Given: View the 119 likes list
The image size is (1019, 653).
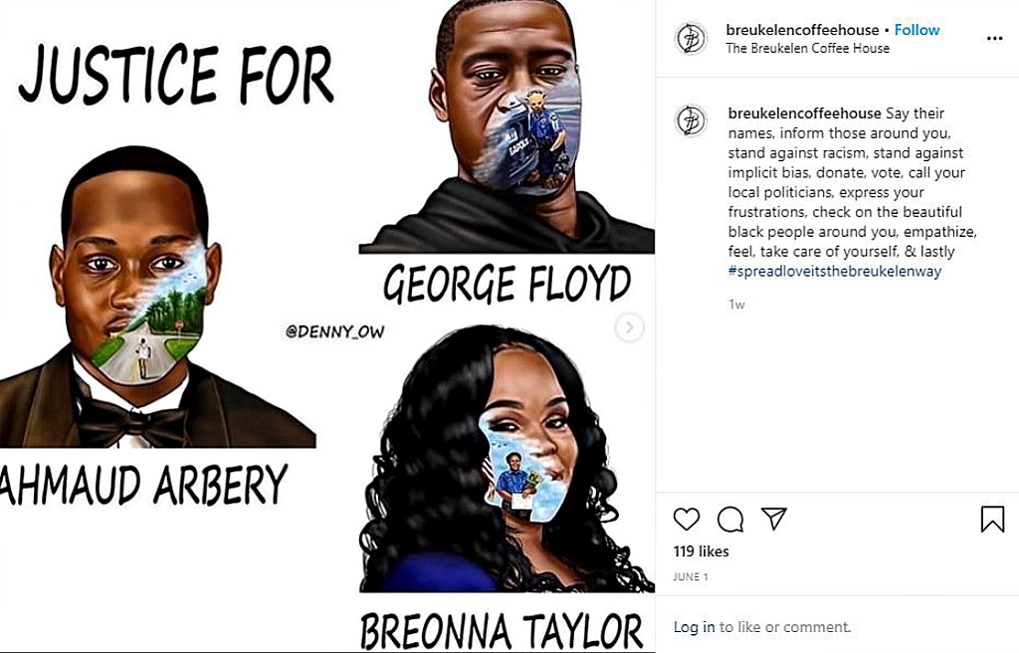Looking at the screenshot, I should pos(701,551).
